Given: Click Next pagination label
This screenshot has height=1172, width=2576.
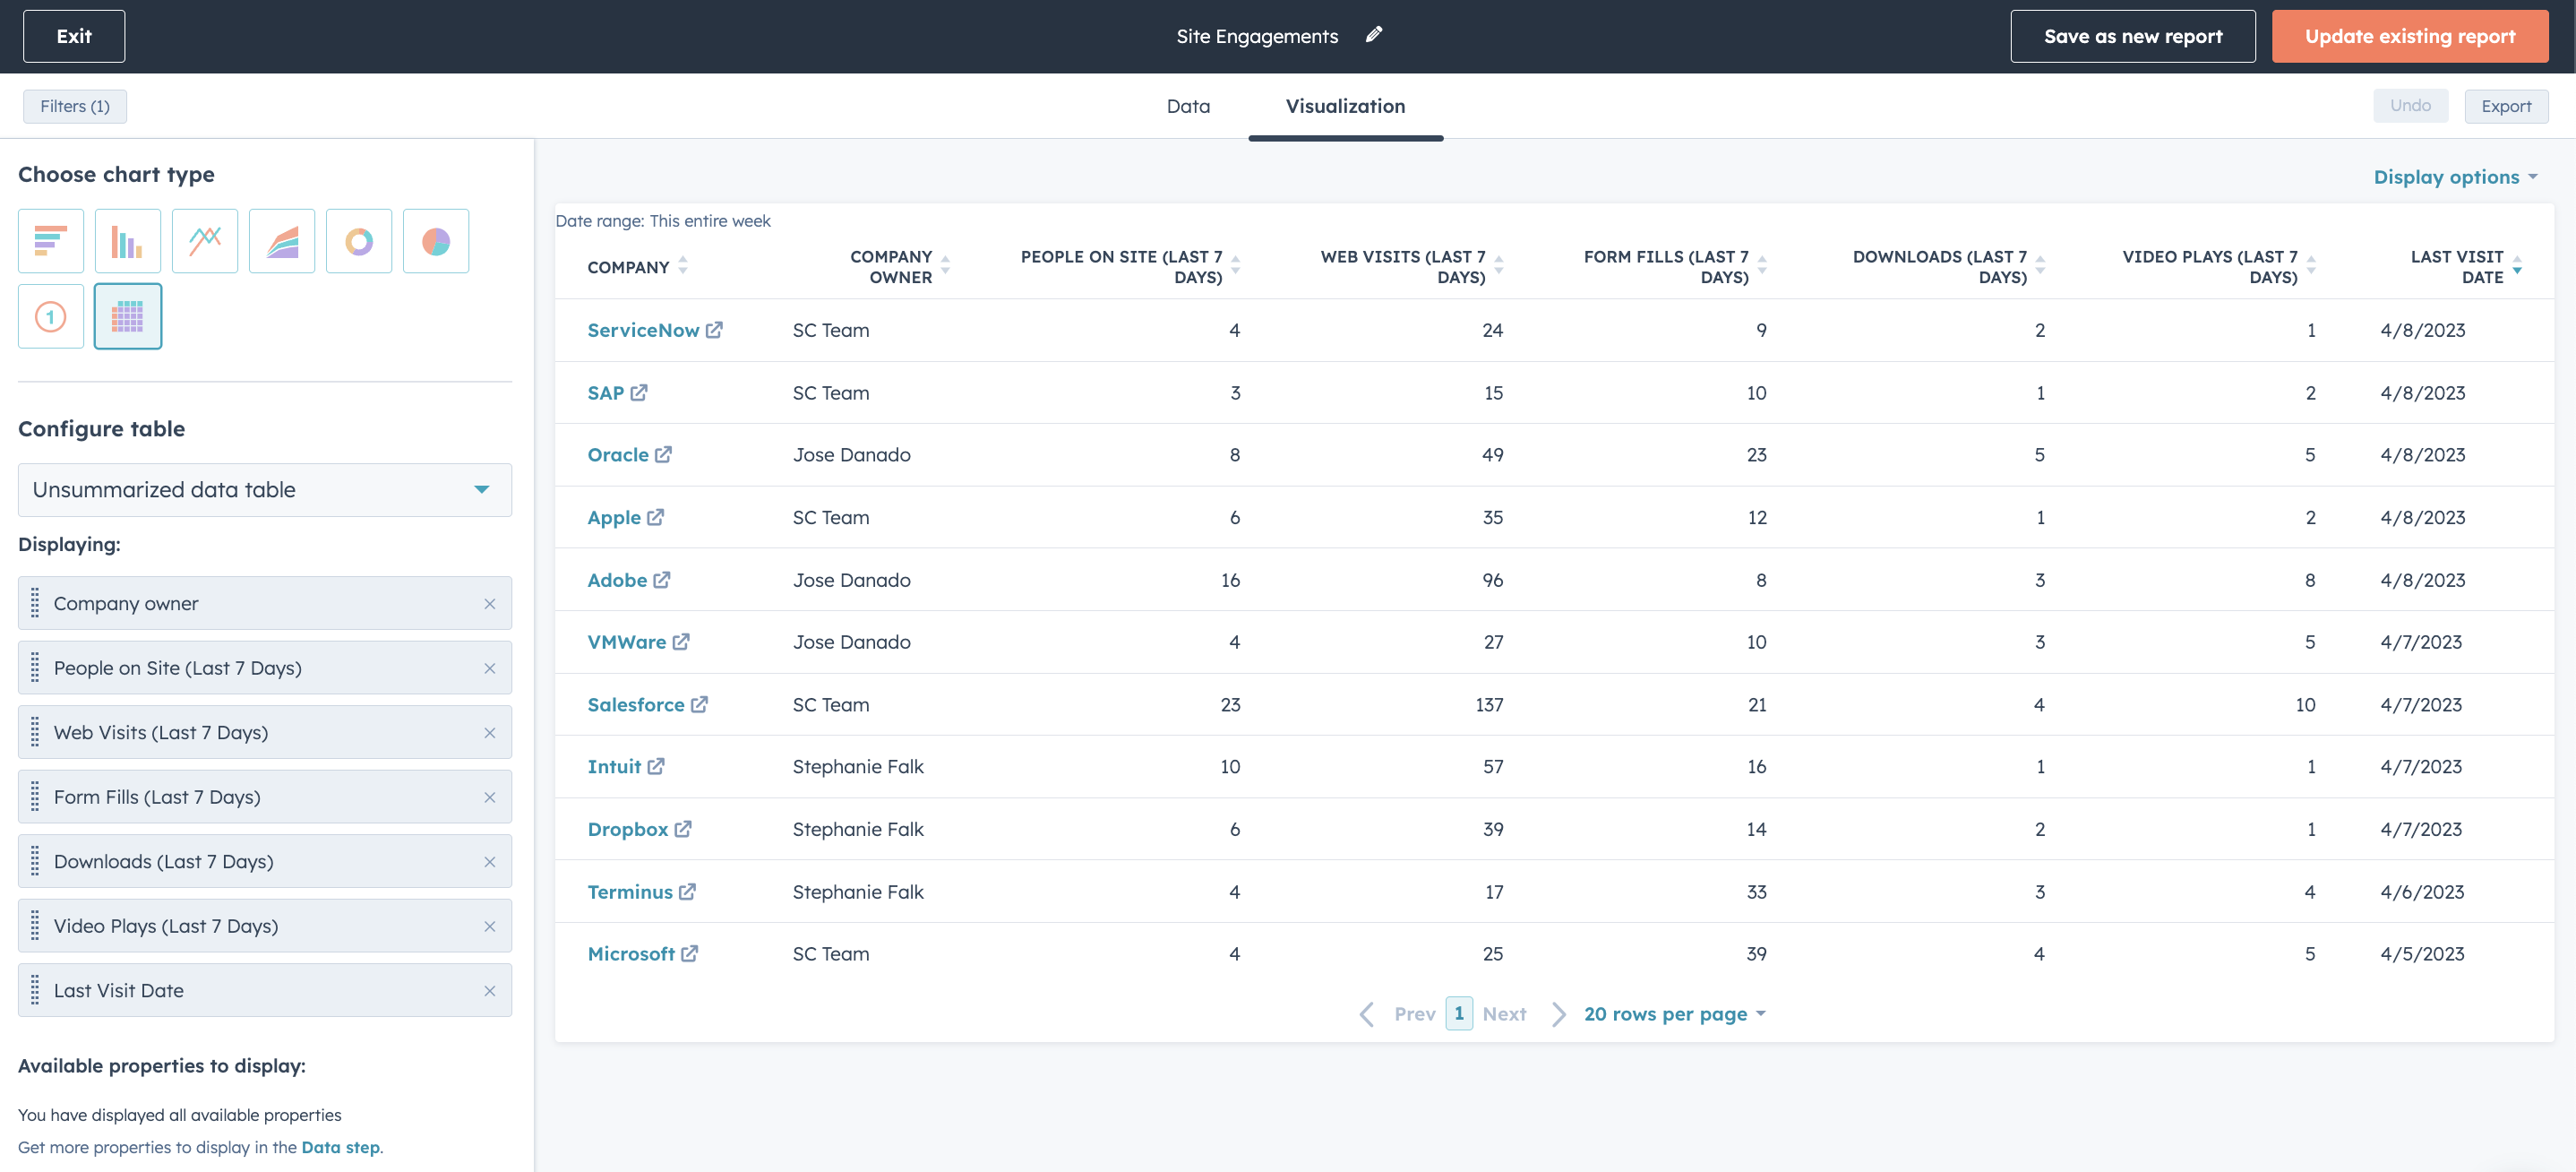Looking at the screenshot, I should 1504,1014.
